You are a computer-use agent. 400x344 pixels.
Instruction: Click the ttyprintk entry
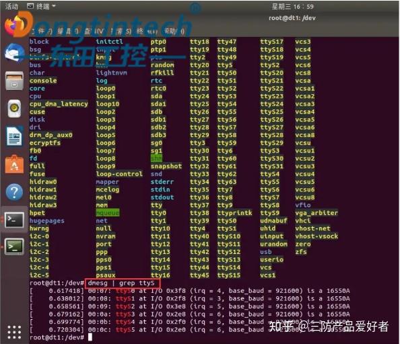pos(234,213)
